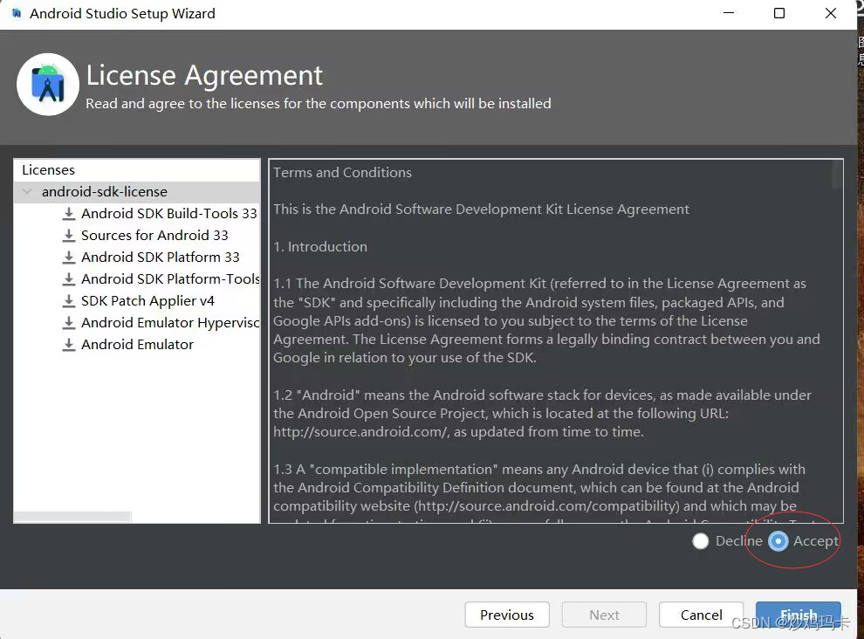Click download icon beside the last Android Emulator row

pyautogui.click(x=69, y=345)
